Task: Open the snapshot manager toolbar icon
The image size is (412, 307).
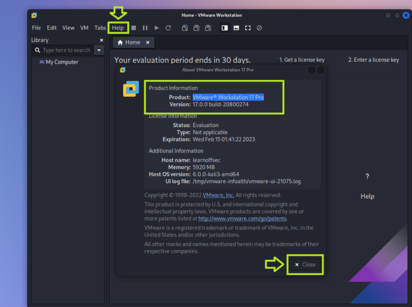Action: (x=208, y=28)
